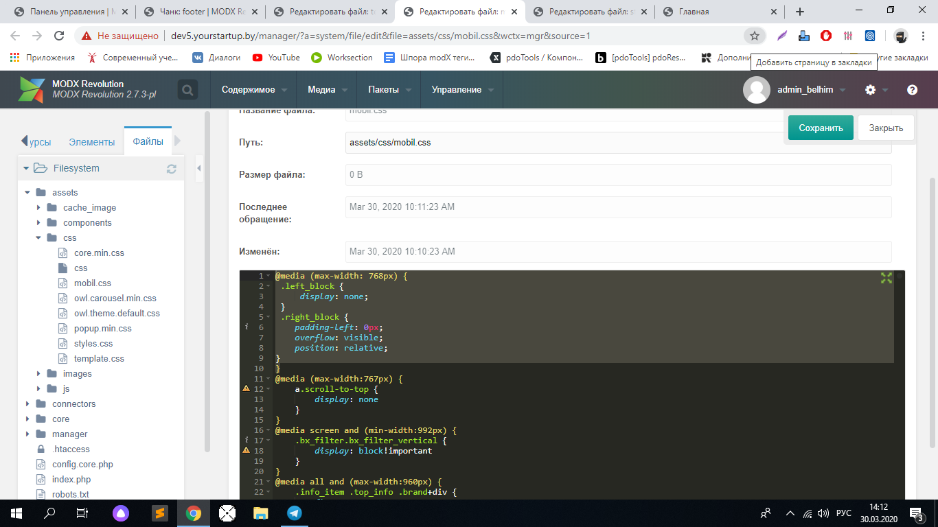Click the MODX Revolution logo
This screenshot has width=938, height=527.
[x=32, y=89]
